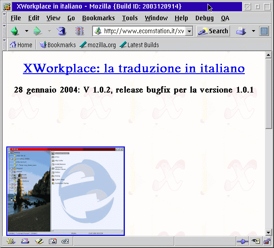Image resolution: width=274 pixels, height=248 pixels.
Task: Open the Bookmarks menu
Action: (98, 18)
